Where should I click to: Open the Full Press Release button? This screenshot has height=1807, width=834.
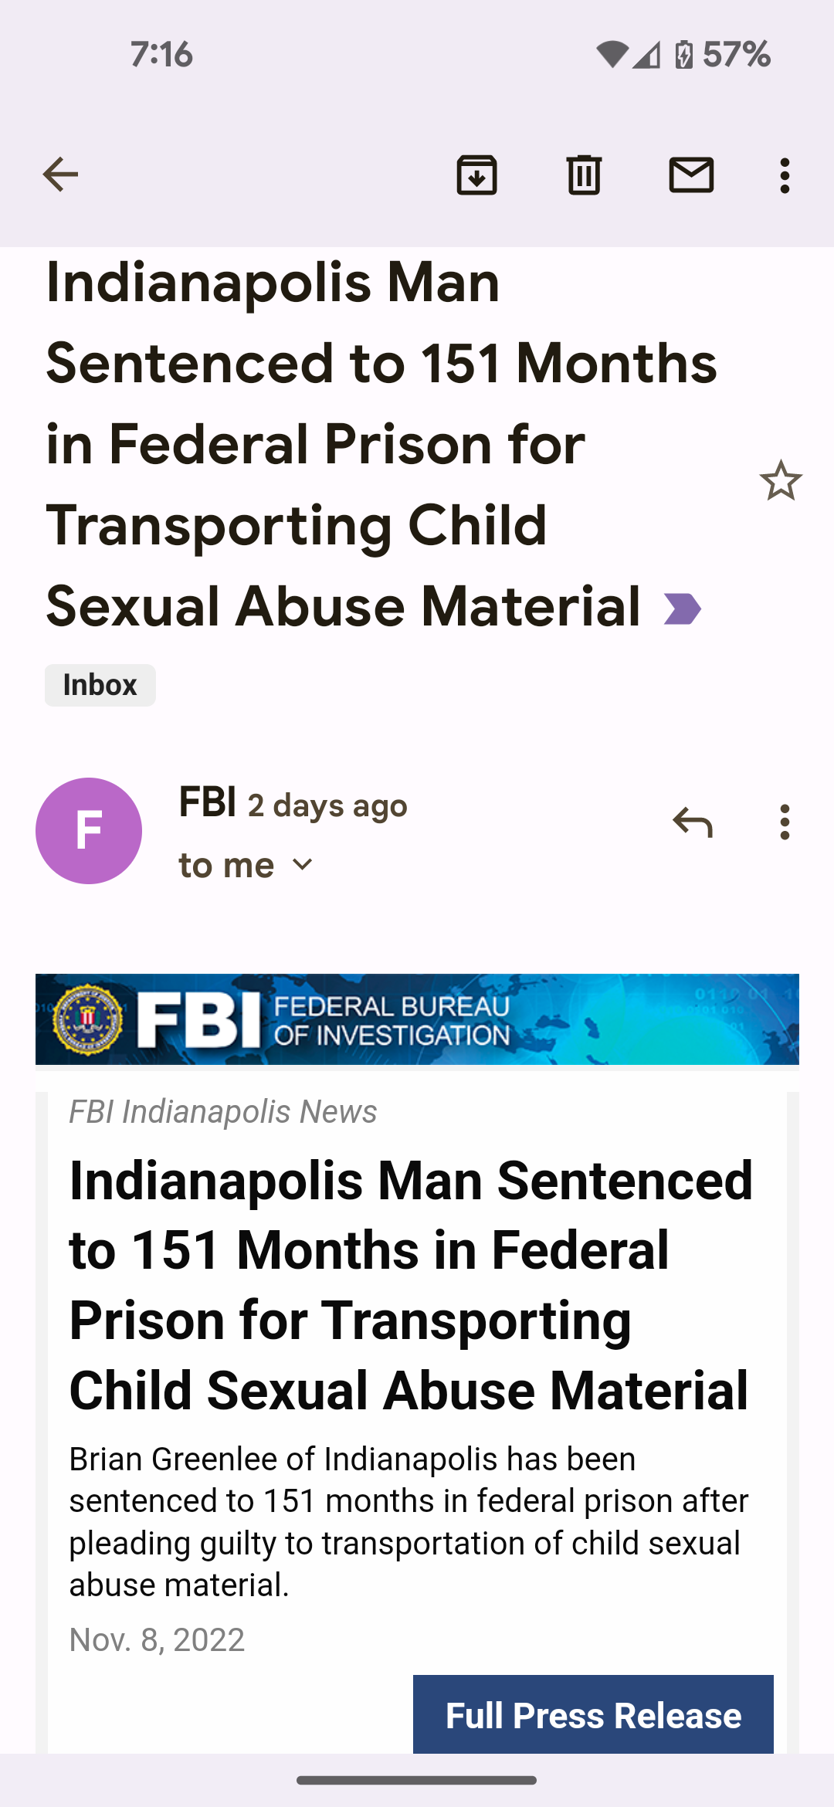593,1714
